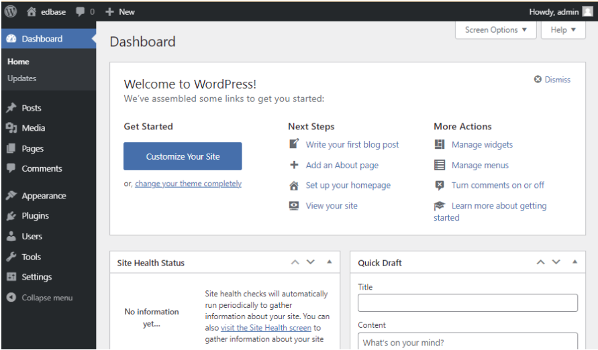Click Turn comments on or off link
This screenshot has height=350, width=598.
498,185
